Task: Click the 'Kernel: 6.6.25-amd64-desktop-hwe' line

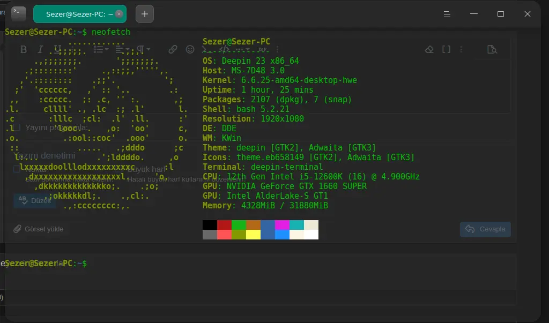Action: 279,80
